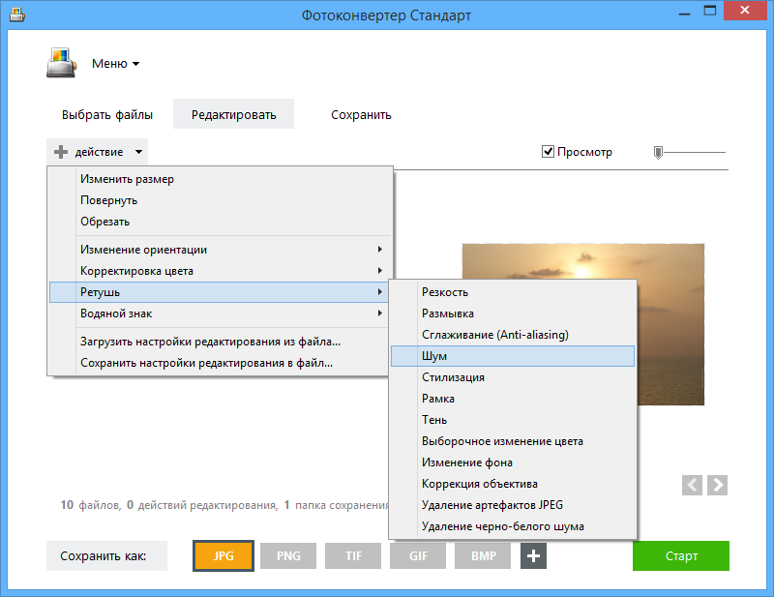Select Резкость in retouch submenu
This screenshot has height=597, width=774.
tap(513, 292)
